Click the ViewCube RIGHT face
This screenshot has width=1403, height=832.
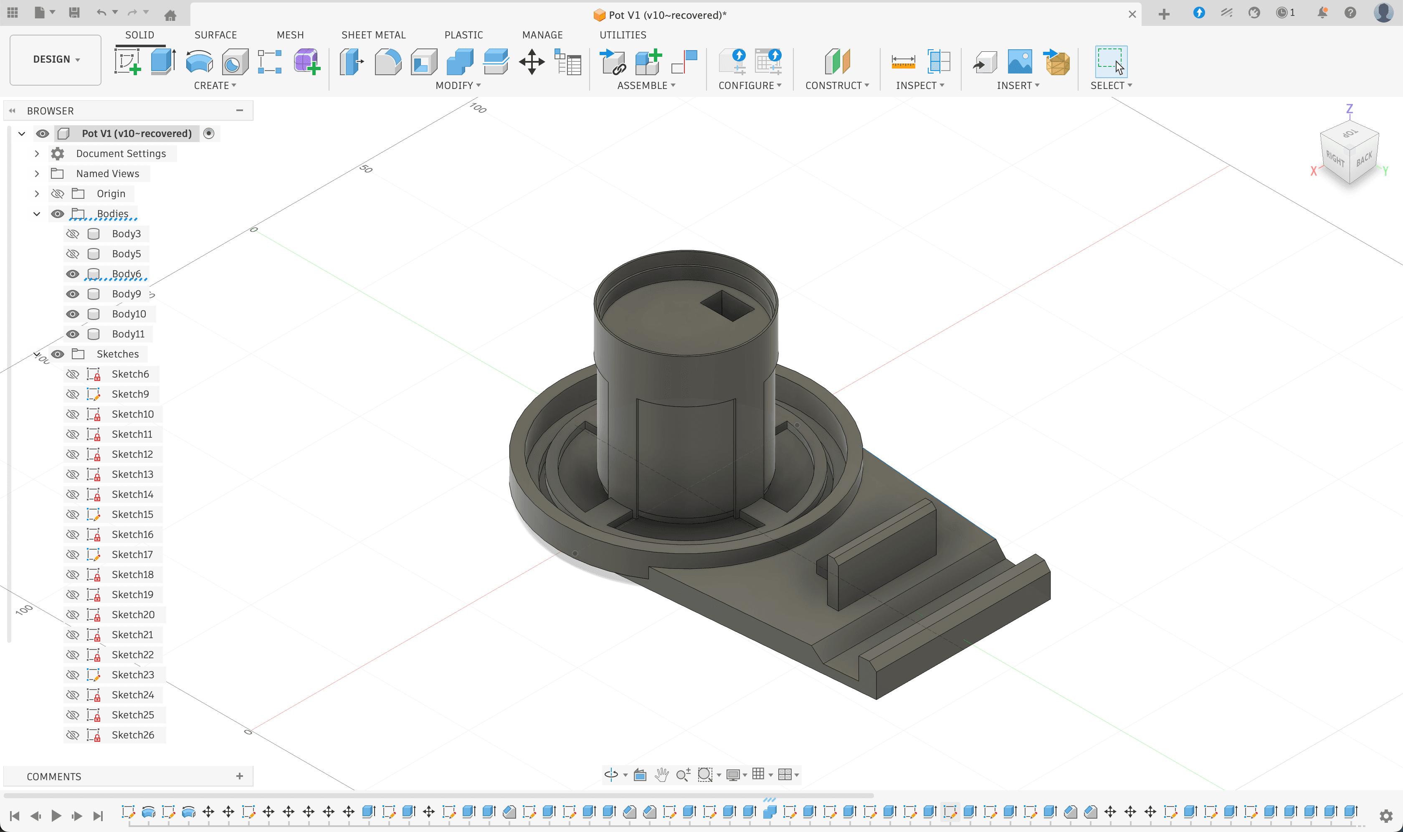tap(1335, 160)
